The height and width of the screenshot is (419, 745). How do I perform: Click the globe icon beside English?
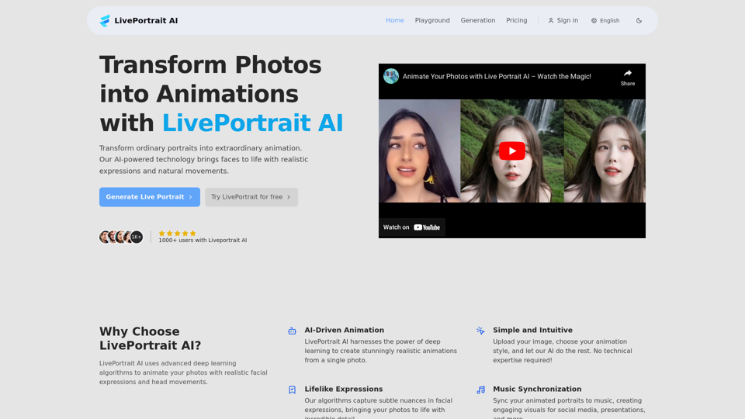click(594, 20)
